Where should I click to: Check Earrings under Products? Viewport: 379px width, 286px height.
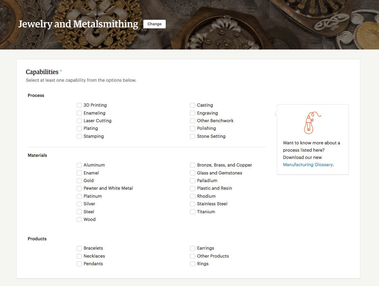coord(192,248)
